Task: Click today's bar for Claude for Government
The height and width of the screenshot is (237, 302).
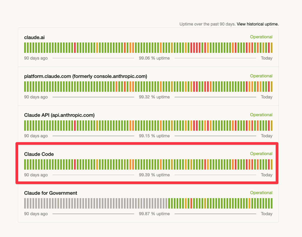Action: (272, 203)
